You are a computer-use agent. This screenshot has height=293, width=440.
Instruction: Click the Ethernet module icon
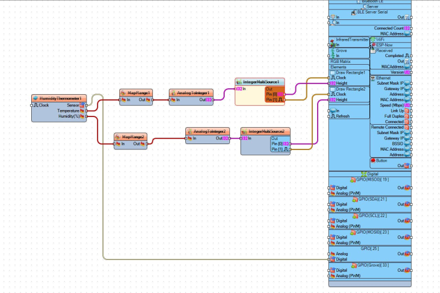373,78
